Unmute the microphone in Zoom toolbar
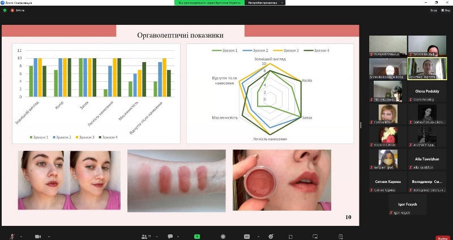This screenshot has width=453, height=240. [x=12, y=237]
